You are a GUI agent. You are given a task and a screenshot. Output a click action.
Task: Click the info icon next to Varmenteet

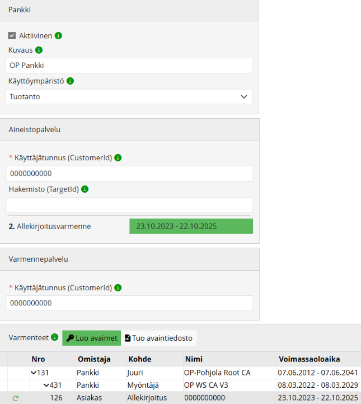(54, 337)
